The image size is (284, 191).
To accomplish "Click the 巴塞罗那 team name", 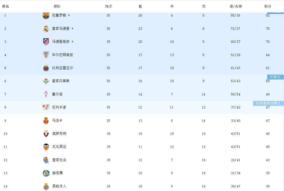I will point(59,15).
